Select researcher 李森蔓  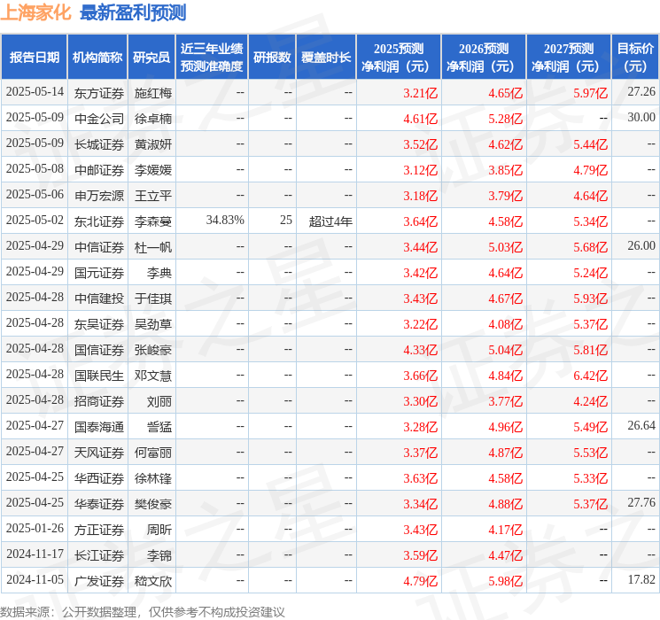(153, 221)
